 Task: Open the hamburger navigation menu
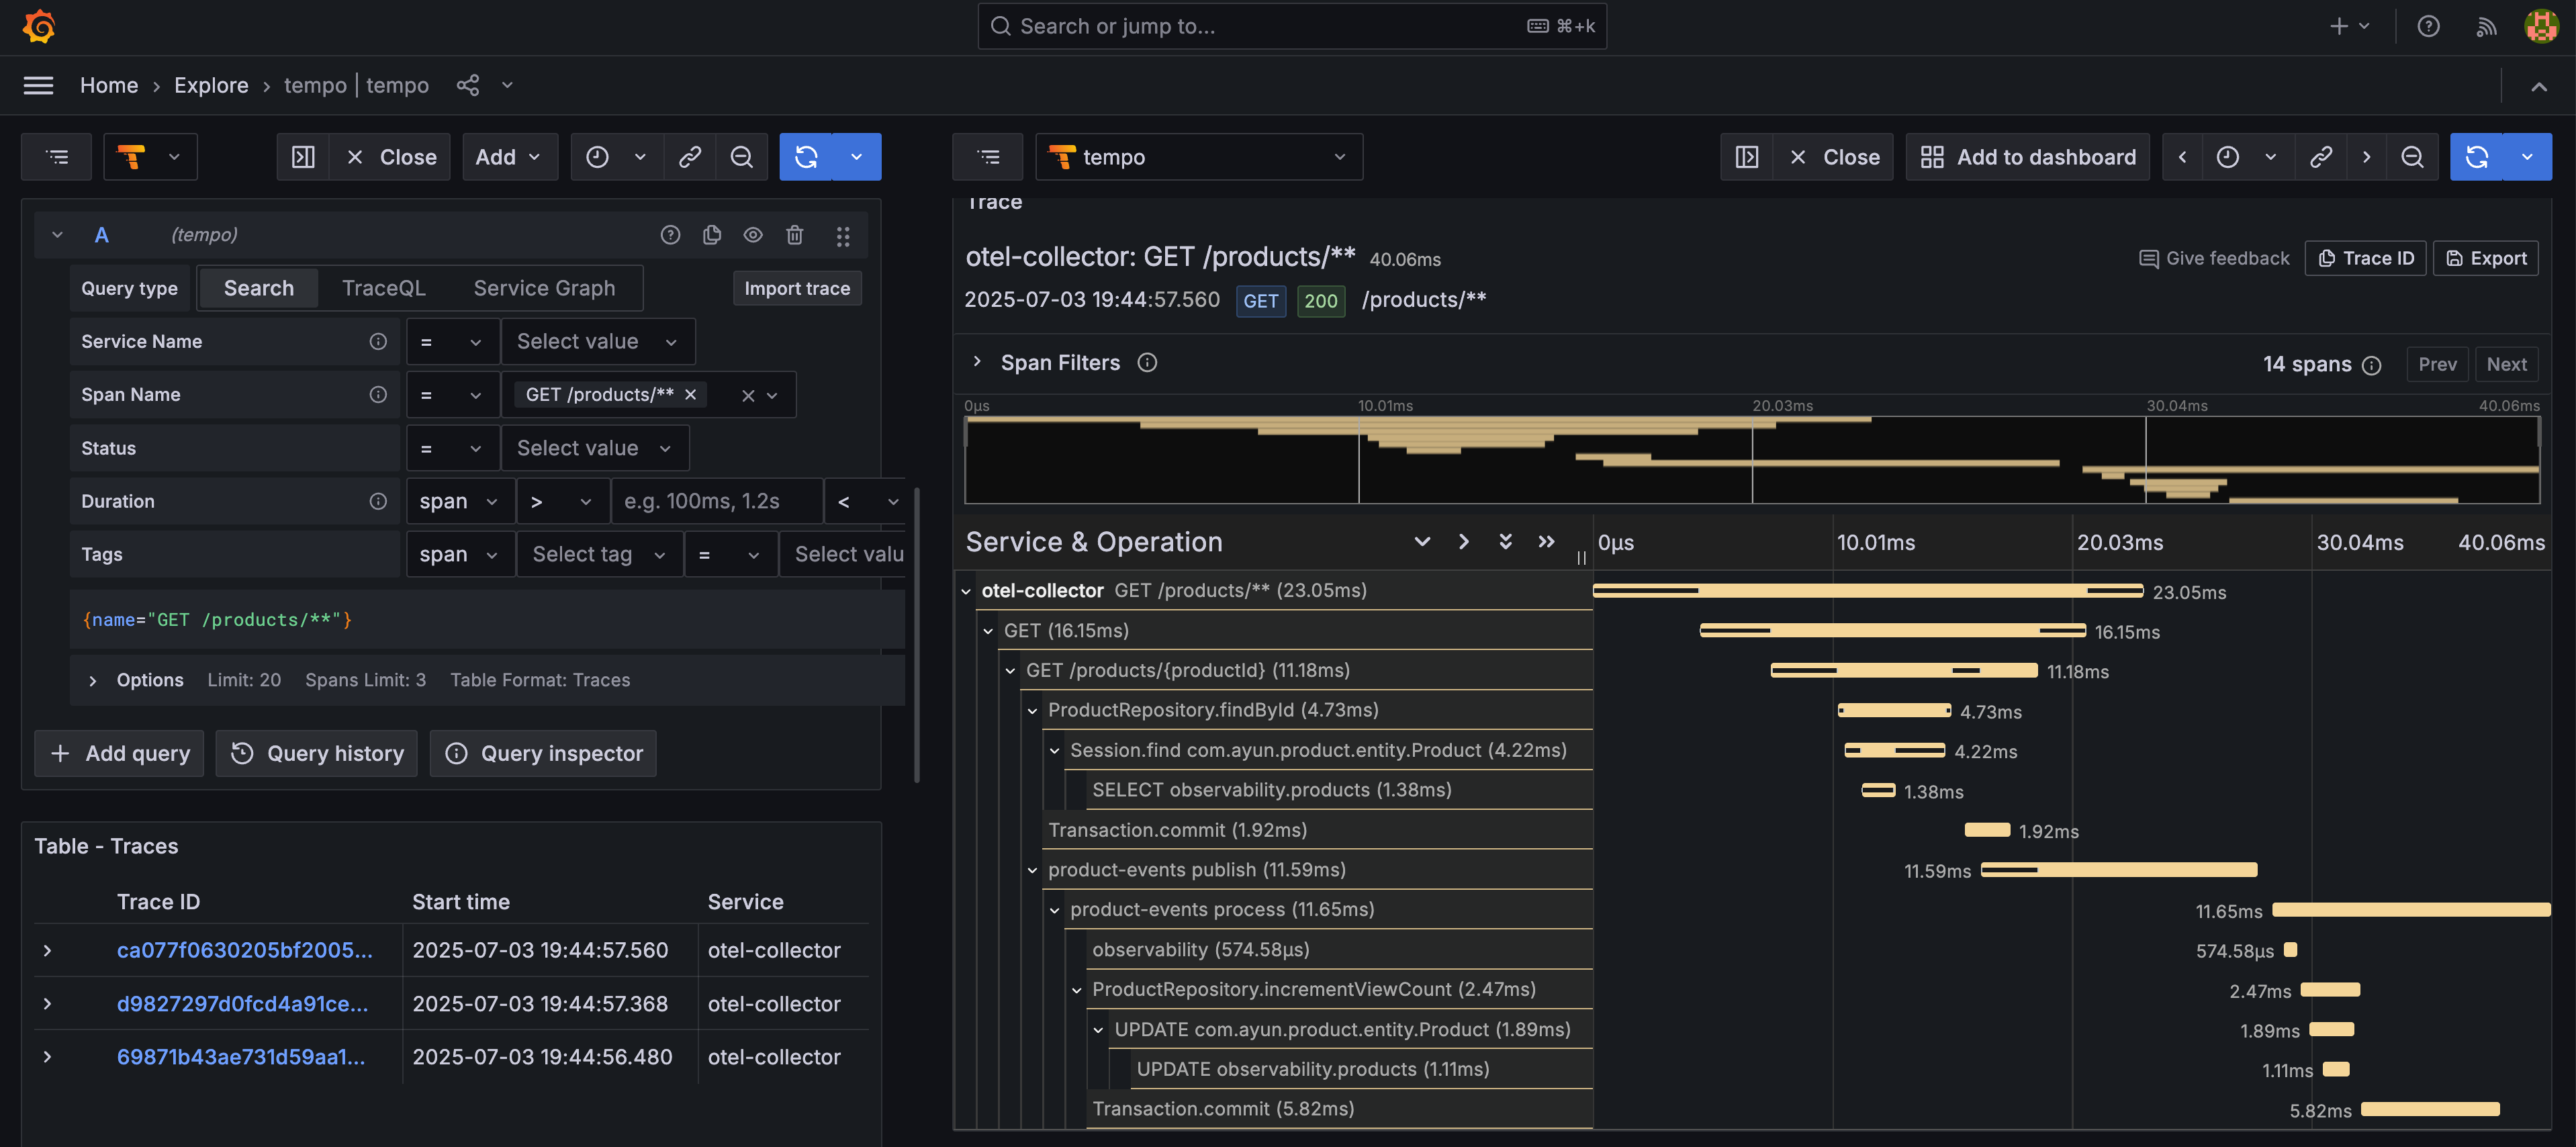click(38, 85)
